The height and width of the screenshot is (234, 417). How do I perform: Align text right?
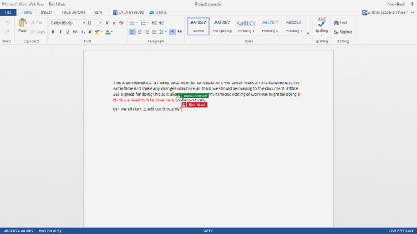click(x=147, y=32)
